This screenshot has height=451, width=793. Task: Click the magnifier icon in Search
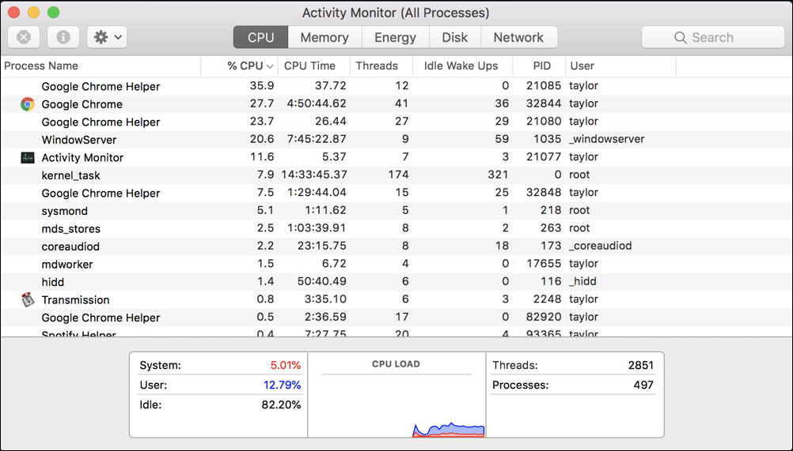(680, 37)
